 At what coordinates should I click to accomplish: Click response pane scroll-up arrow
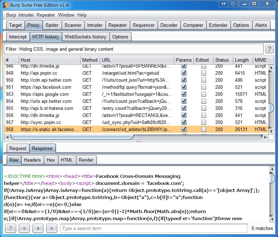tap(272, 169)
